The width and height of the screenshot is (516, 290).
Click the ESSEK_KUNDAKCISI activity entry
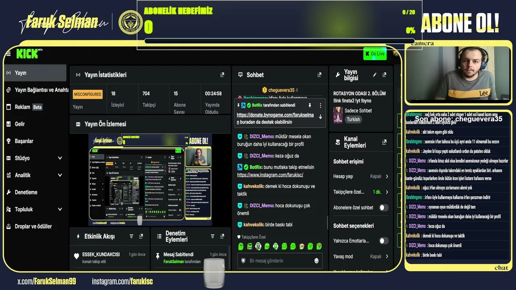click(x=110, y=257)
